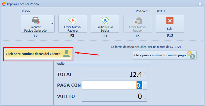205x106 pixels.
Task: Click the Salir button with red X
Action: coord(170,24)
